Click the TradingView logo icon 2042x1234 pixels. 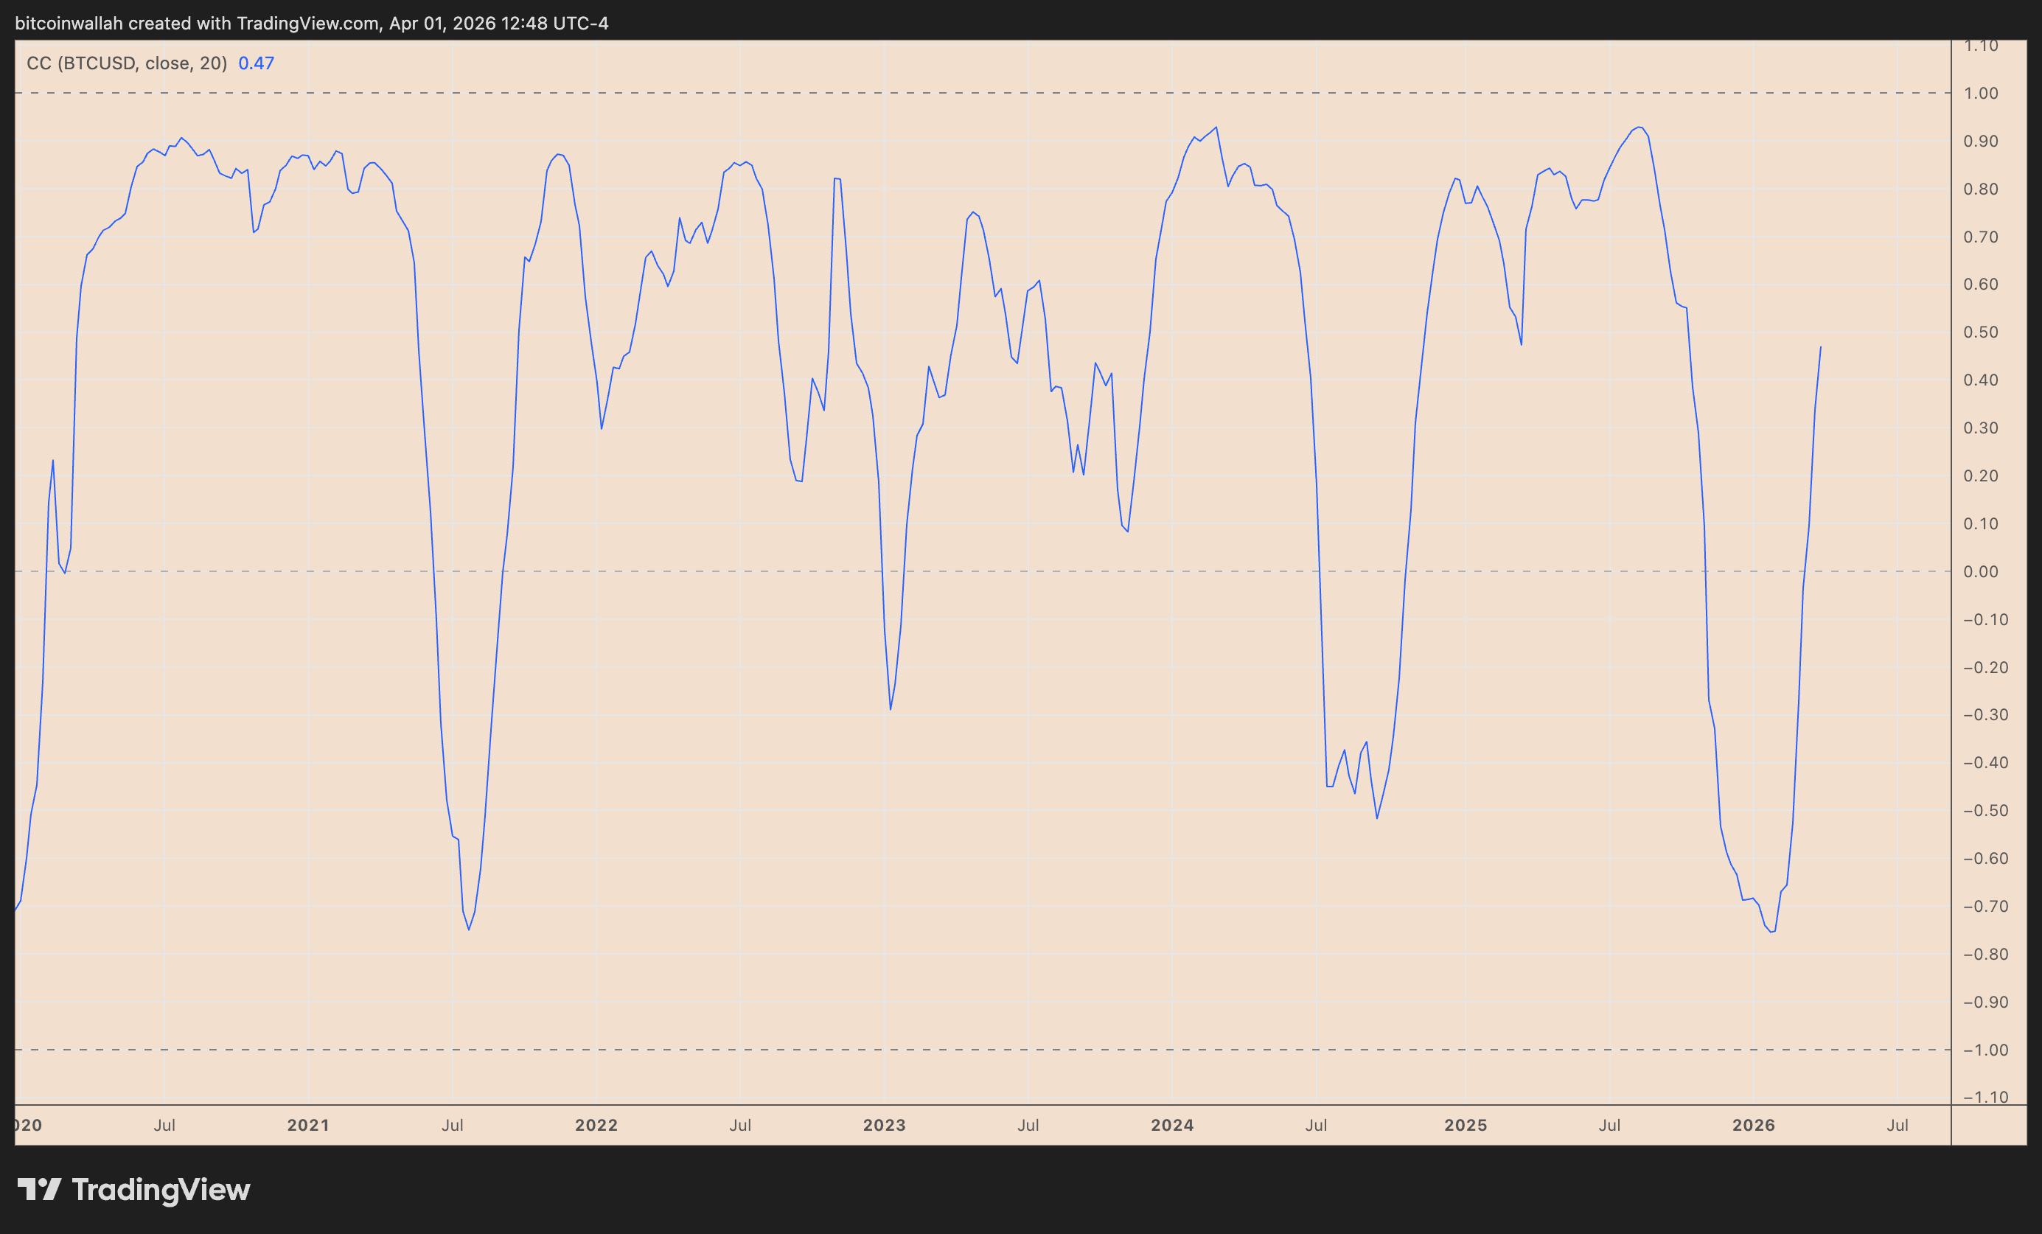pos(39,1189)
